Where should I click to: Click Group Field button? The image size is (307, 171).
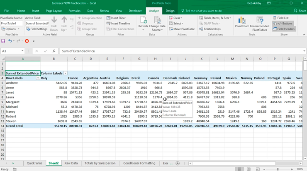coord(87,29)
